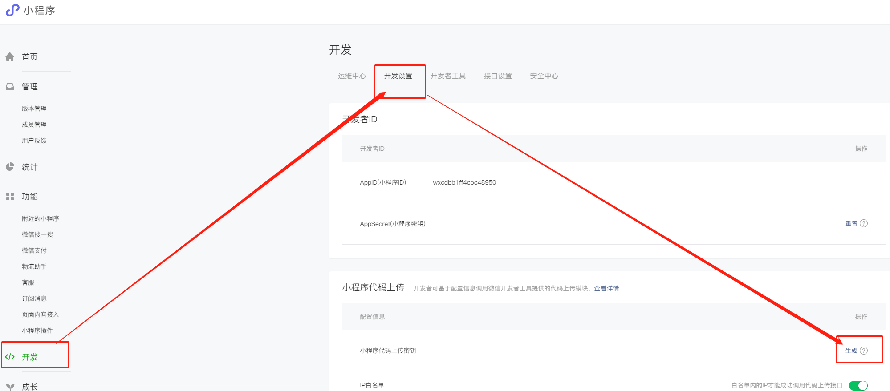Open the 开发者工具 tab
Viewport: 890px width, 391px height.
448,76
